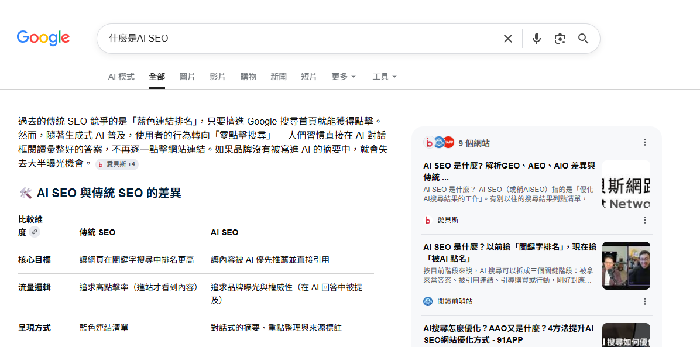
Task: Open AI SEO 是什麼? 解析GEO、AEO、AIO article
Action: [509, 171]
